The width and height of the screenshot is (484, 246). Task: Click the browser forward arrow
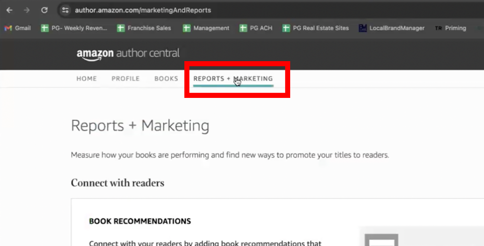point(27,10)
